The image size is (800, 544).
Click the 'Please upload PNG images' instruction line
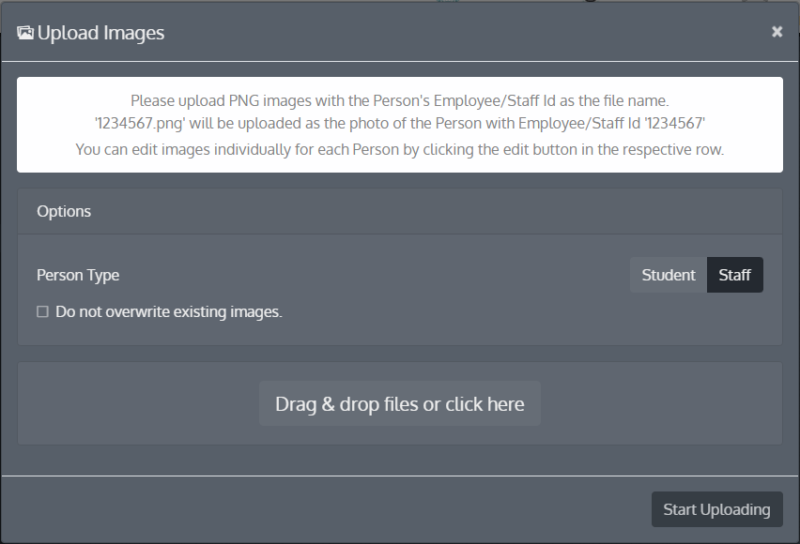[399, 100]
